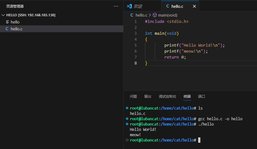
Task: Open the 调试控制台 debug console tab
Action: coord(167,96)
